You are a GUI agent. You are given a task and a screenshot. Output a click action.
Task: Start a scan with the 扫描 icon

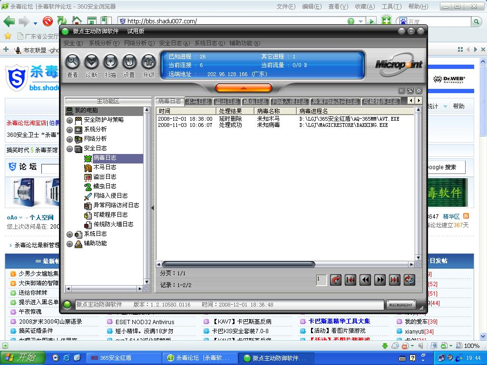pos(110,62)
